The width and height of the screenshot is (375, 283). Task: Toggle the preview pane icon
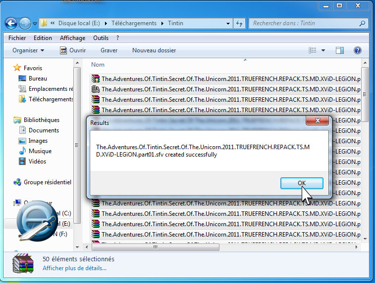340,50
